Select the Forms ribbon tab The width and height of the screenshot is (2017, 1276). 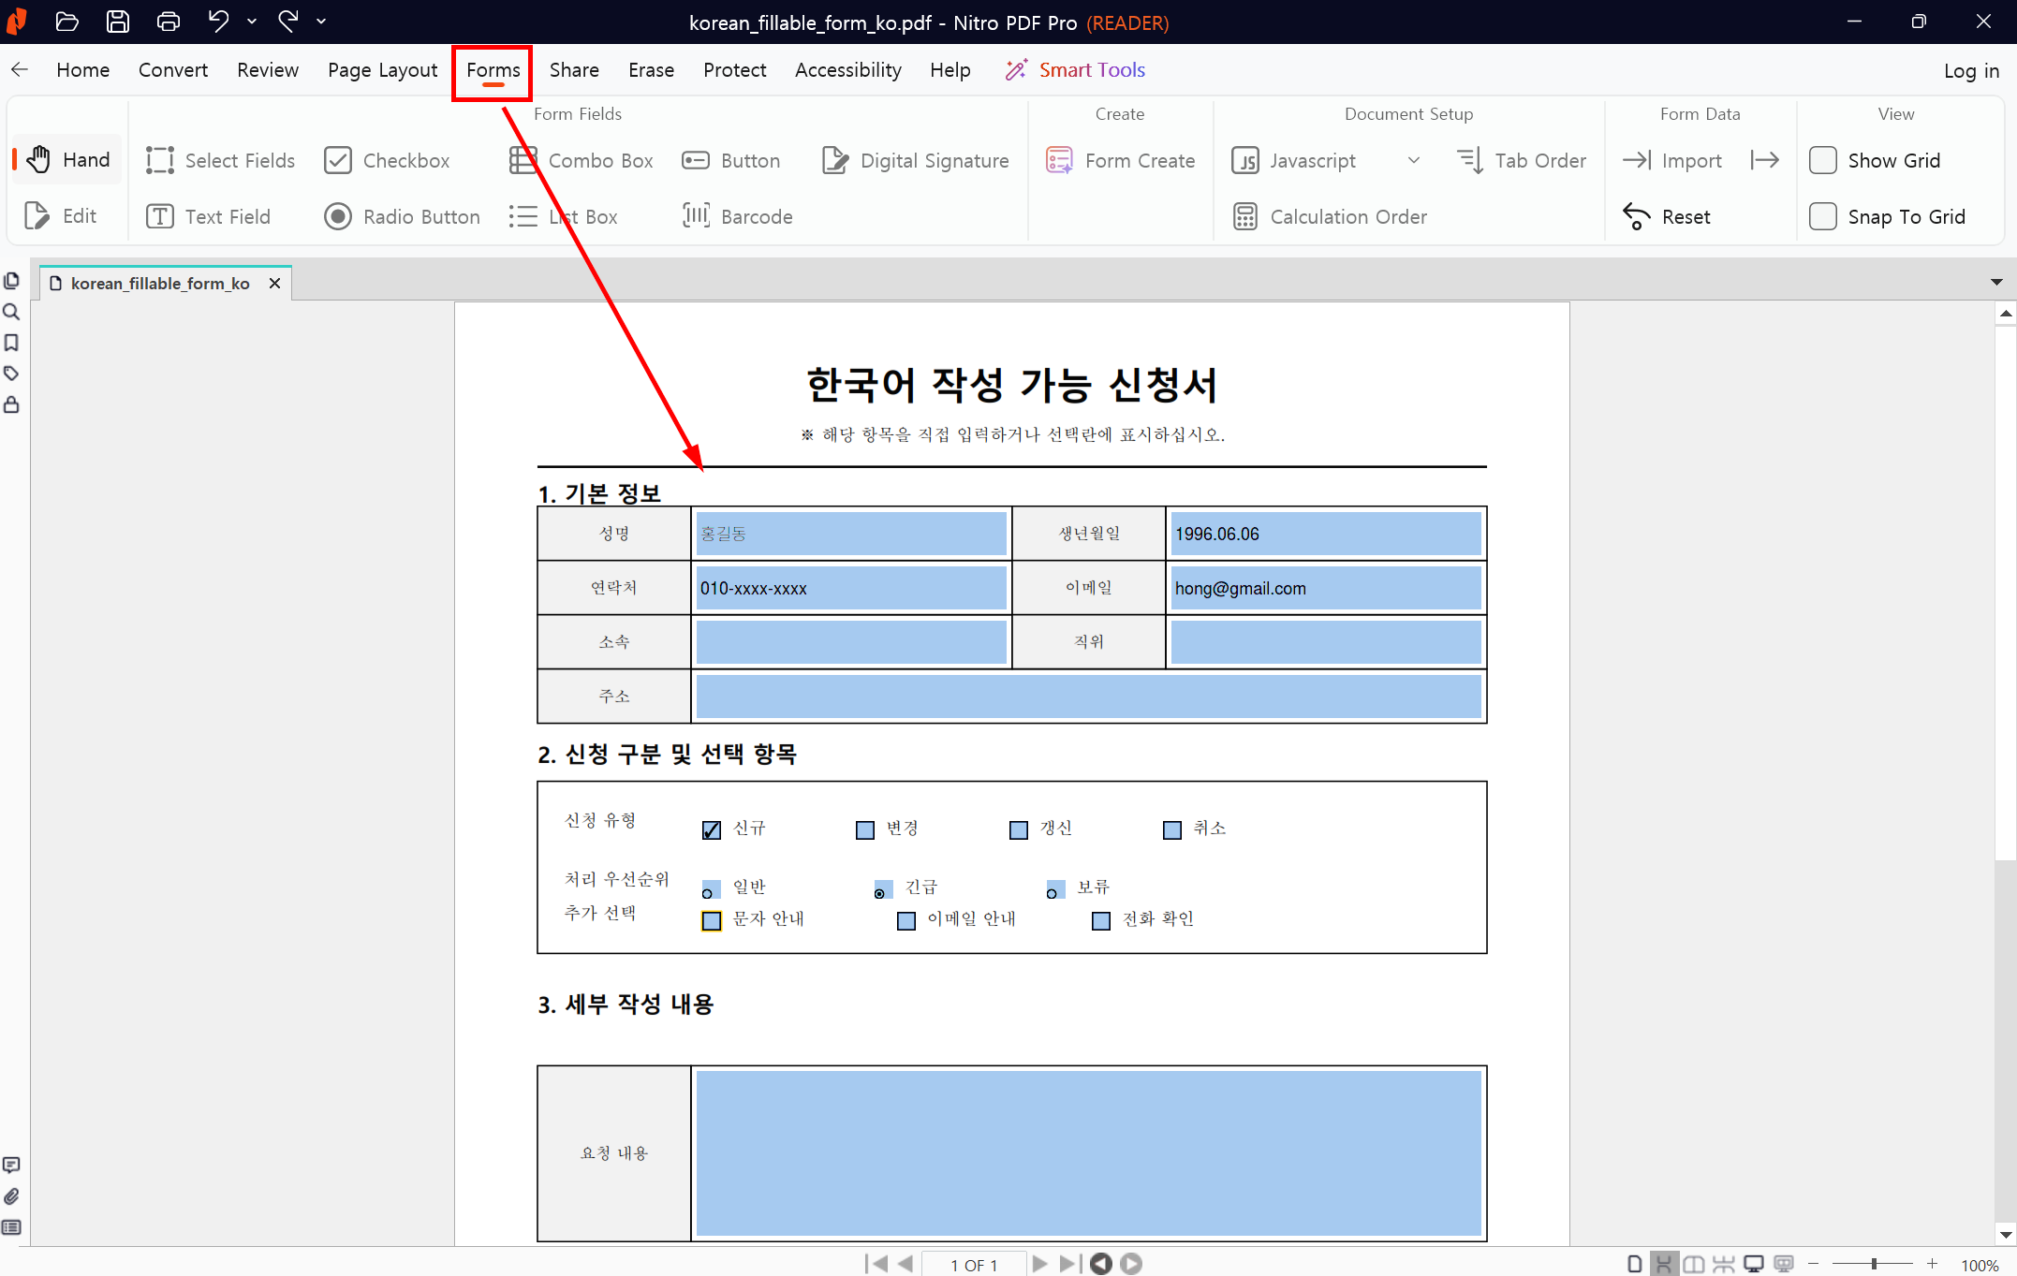(x=493, y=70)
